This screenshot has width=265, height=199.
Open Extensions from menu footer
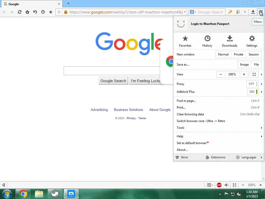pyautogui.click(x=219, y=157)
